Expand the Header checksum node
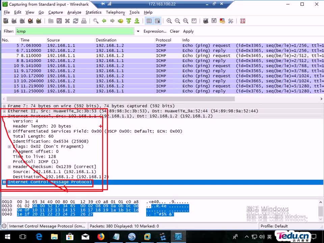 click(x=9, y=167)
